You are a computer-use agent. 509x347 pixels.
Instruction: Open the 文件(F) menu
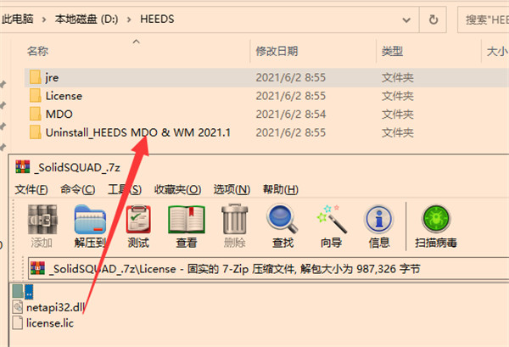(x=31, y=189)
